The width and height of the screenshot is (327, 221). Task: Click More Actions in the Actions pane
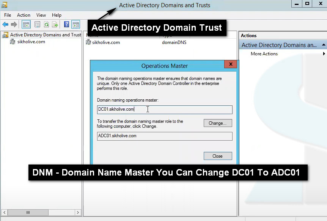(264, 54)
